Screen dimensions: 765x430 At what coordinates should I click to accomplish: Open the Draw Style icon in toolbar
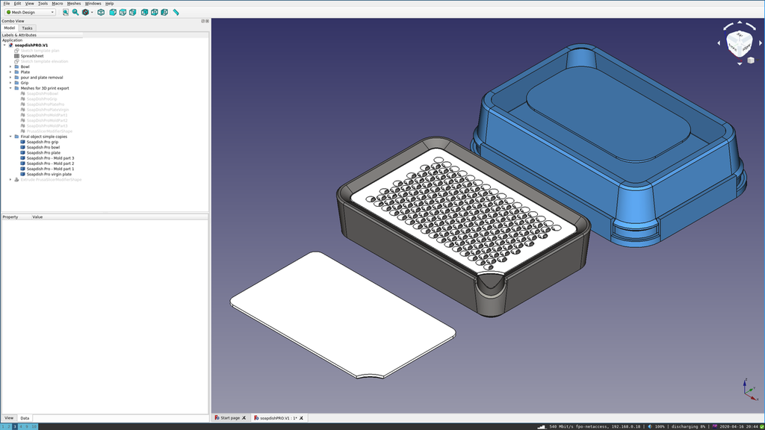coord(85,12)
